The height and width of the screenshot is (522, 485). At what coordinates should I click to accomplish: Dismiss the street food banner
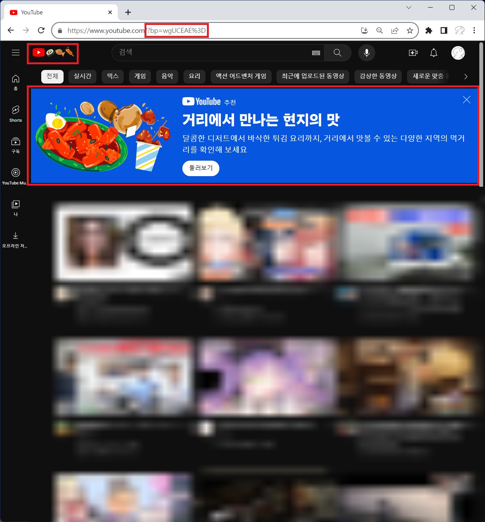466,100
